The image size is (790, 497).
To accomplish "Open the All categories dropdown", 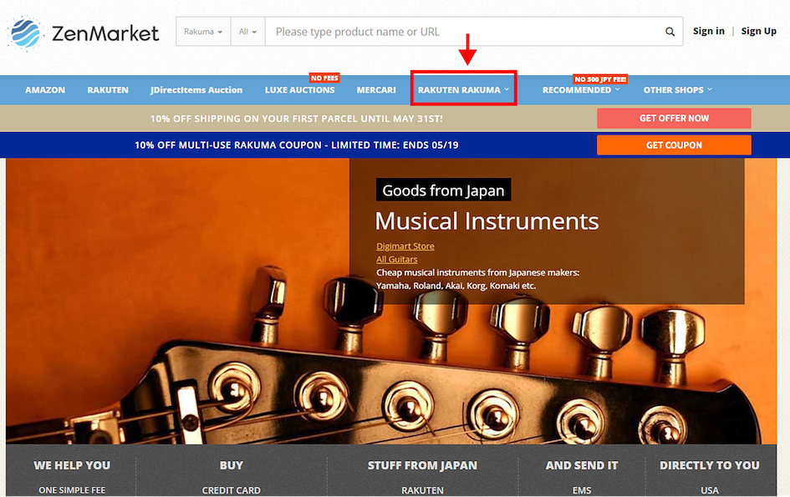I will (x=247, y=32).
